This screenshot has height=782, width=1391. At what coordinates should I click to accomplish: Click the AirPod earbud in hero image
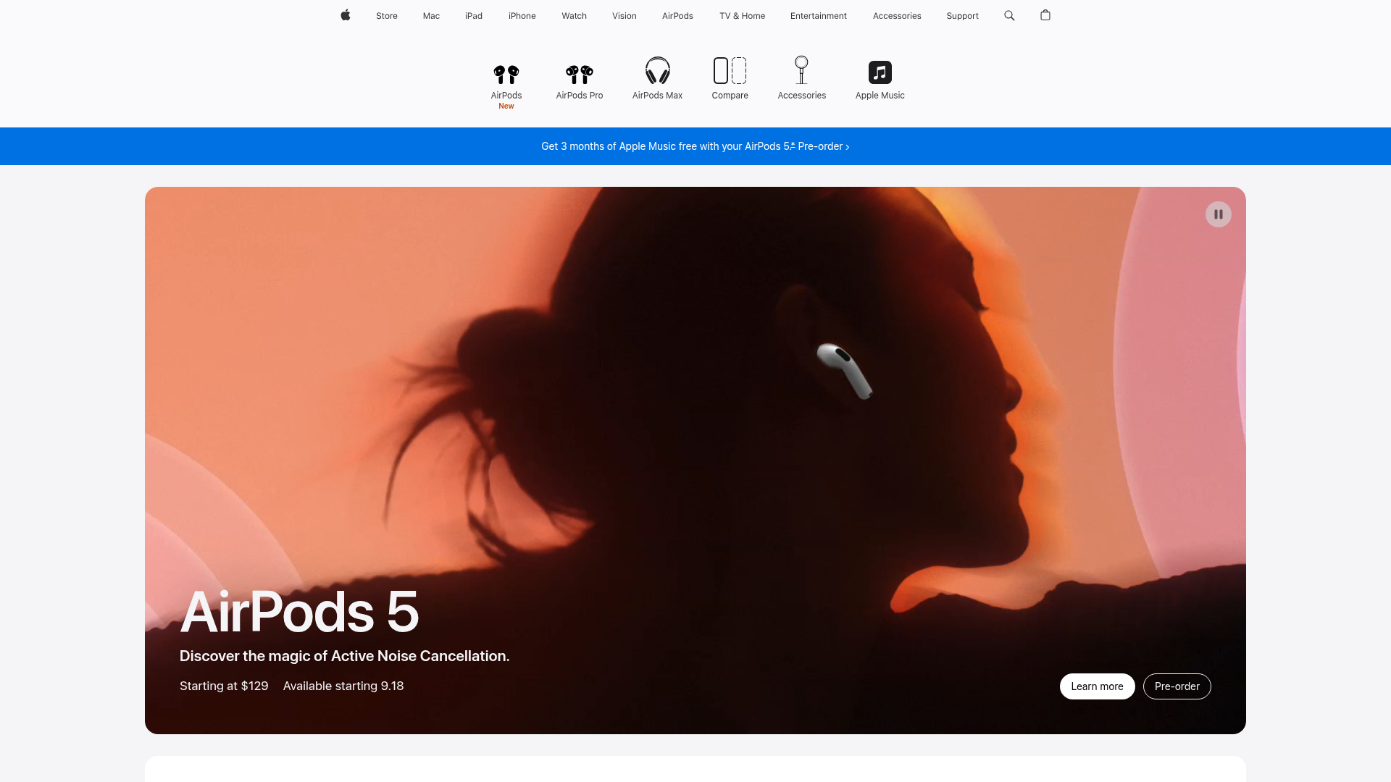point(845,371)
